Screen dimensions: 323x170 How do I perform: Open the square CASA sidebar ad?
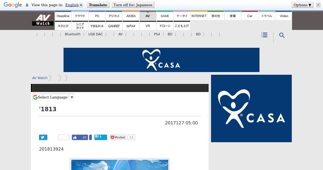251,108
